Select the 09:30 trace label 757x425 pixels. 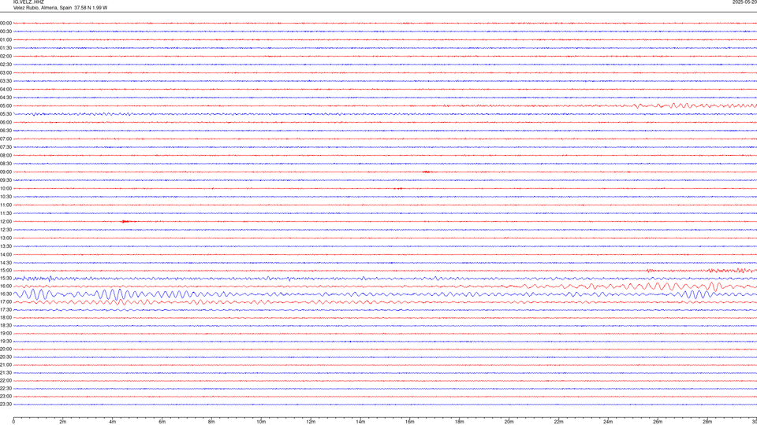(6, 180)
